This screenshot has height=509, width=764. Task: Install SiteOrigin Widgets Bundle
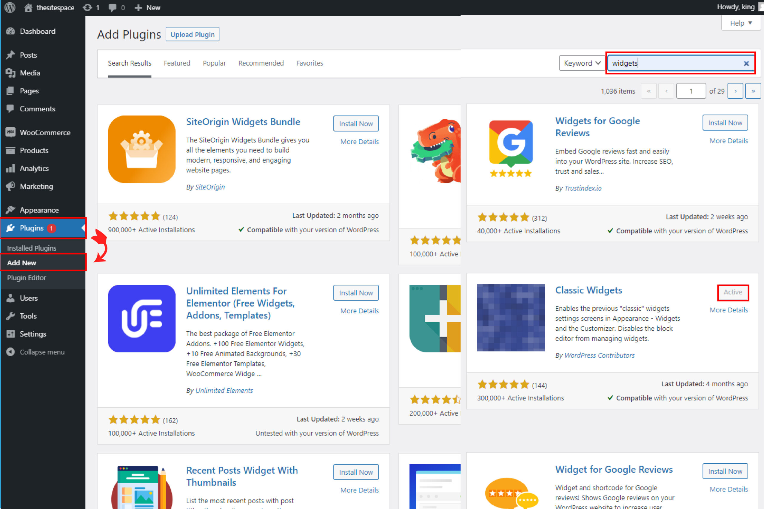356,123
